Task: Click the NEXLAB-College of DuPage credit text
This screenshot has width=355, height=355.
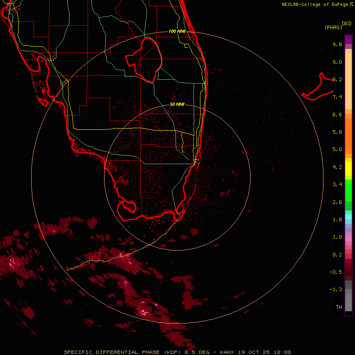Action: tap(317, 4)
